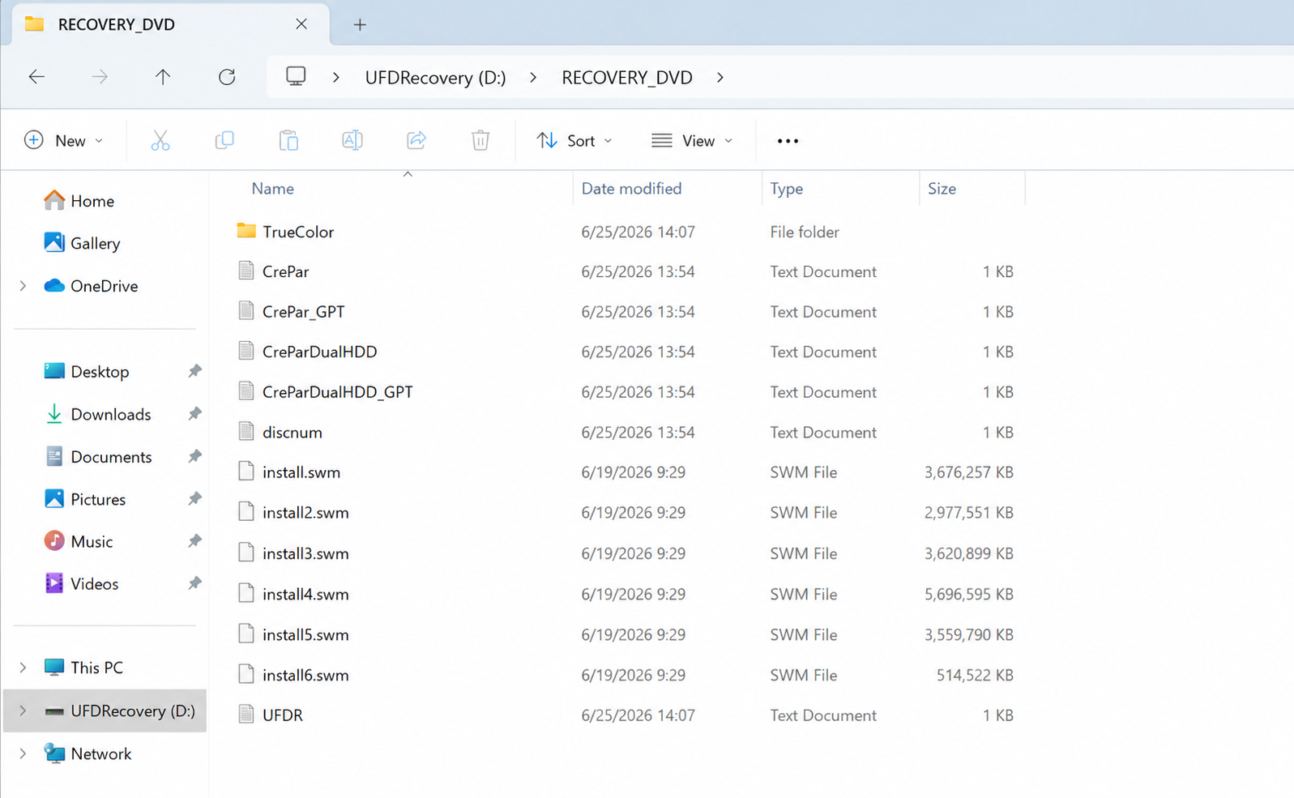This screenshot has width=1294, height=798.
Task: Select the RECOVERY_DVD window tab
Action: coord(170,24)
